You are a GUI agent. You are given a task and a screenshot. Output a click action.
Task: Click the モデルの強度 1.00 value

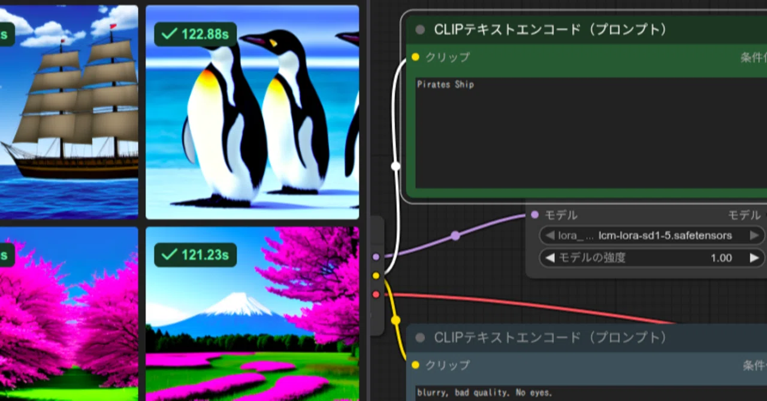pyautogui.click(x=721, y=258)
